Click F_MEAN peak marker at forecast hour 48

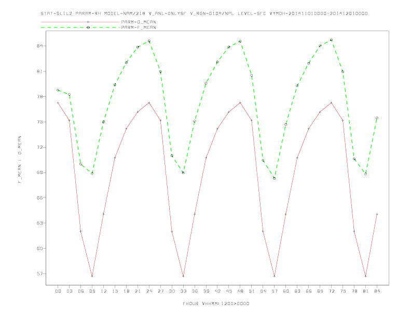240,41
